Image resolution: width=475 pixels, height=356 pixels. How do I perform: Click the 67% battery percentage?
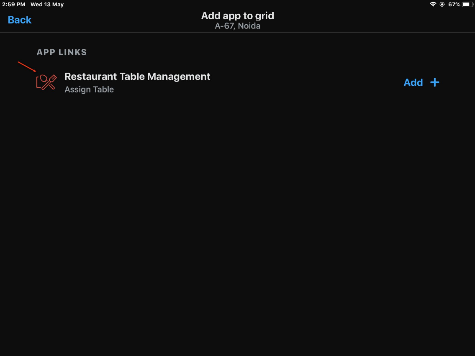[454, 4]
